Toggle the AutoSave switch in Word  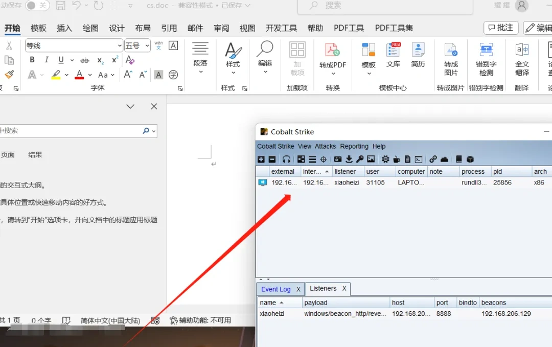click(37, 5)
